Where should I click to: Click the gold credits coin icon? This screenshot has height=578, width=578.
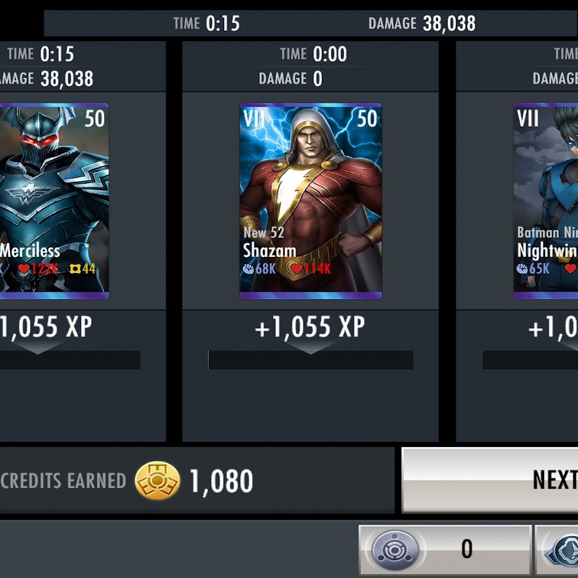click(x=157, y=480)
